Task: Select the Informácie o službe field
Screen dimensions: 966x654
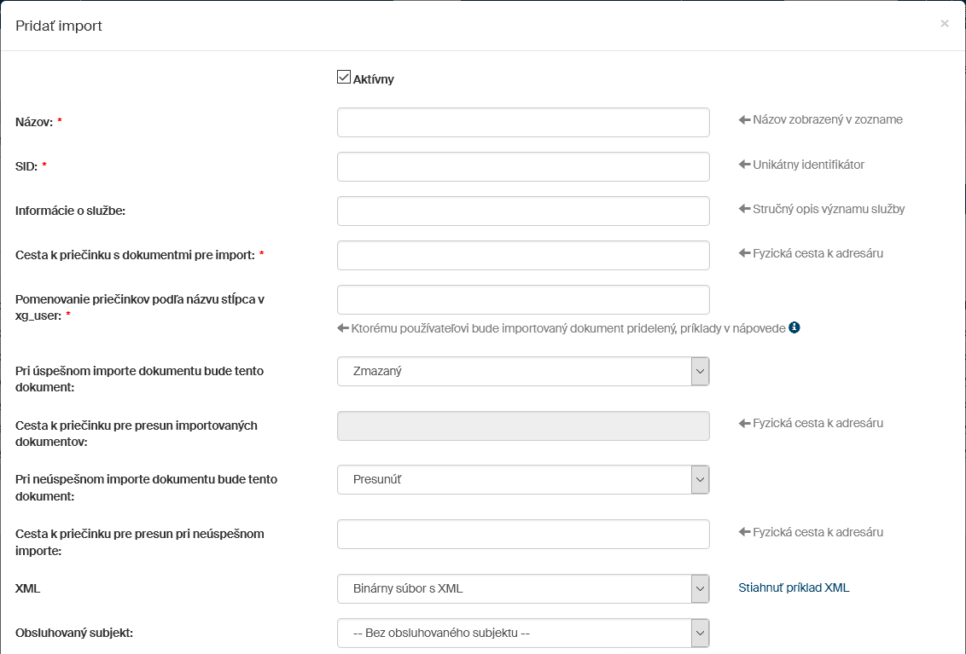Action: [523, 211]
